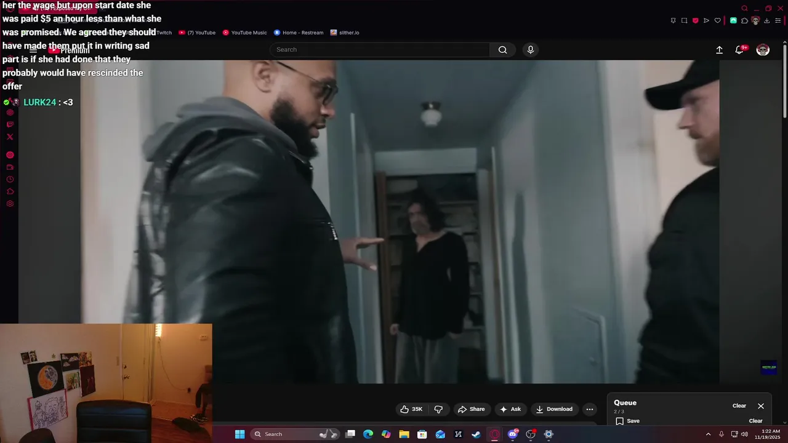Click the channel watermark on the video
788x443 pixels.
pyautogui.click(x=769, y=368)
